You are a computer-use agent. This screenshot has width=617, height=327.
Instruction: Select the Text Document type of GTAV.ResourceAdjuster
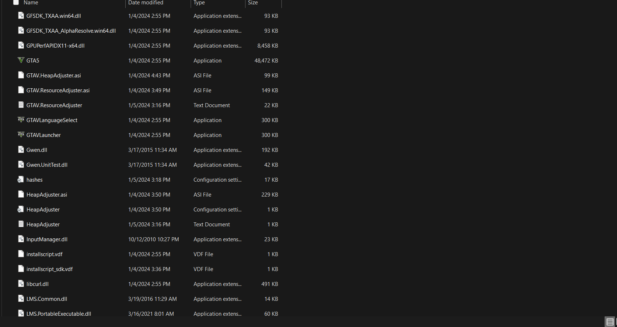tap(212, 105)
